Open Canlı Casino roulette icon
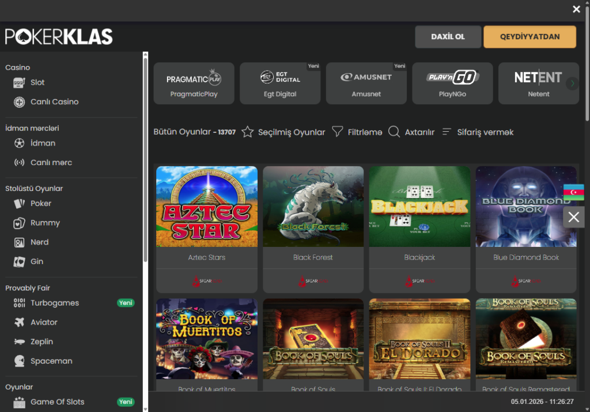The height and width of the screenshot is (412, 590). pyautogui.click(x=20, y=102)
